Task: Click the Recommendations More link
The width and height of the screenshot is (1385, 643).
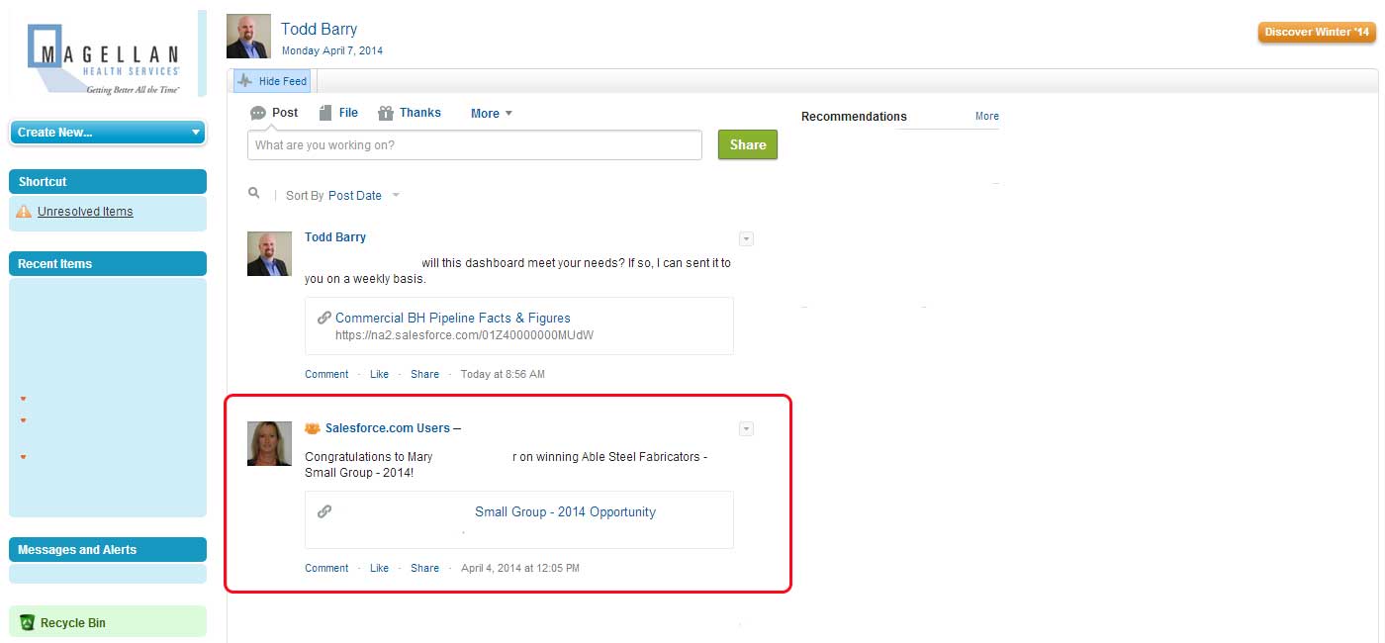Action: point(987,116)
